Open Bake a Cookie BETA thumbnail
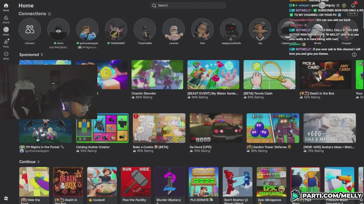The height and width of the screenshot is (204, 364). pyautogui.click(x=159, y=128)
